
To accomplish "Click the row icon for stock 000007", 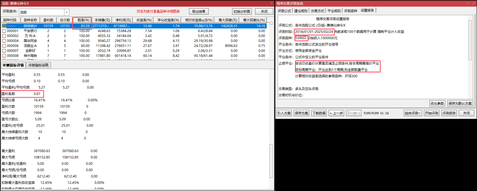I will tap(4, 51).
